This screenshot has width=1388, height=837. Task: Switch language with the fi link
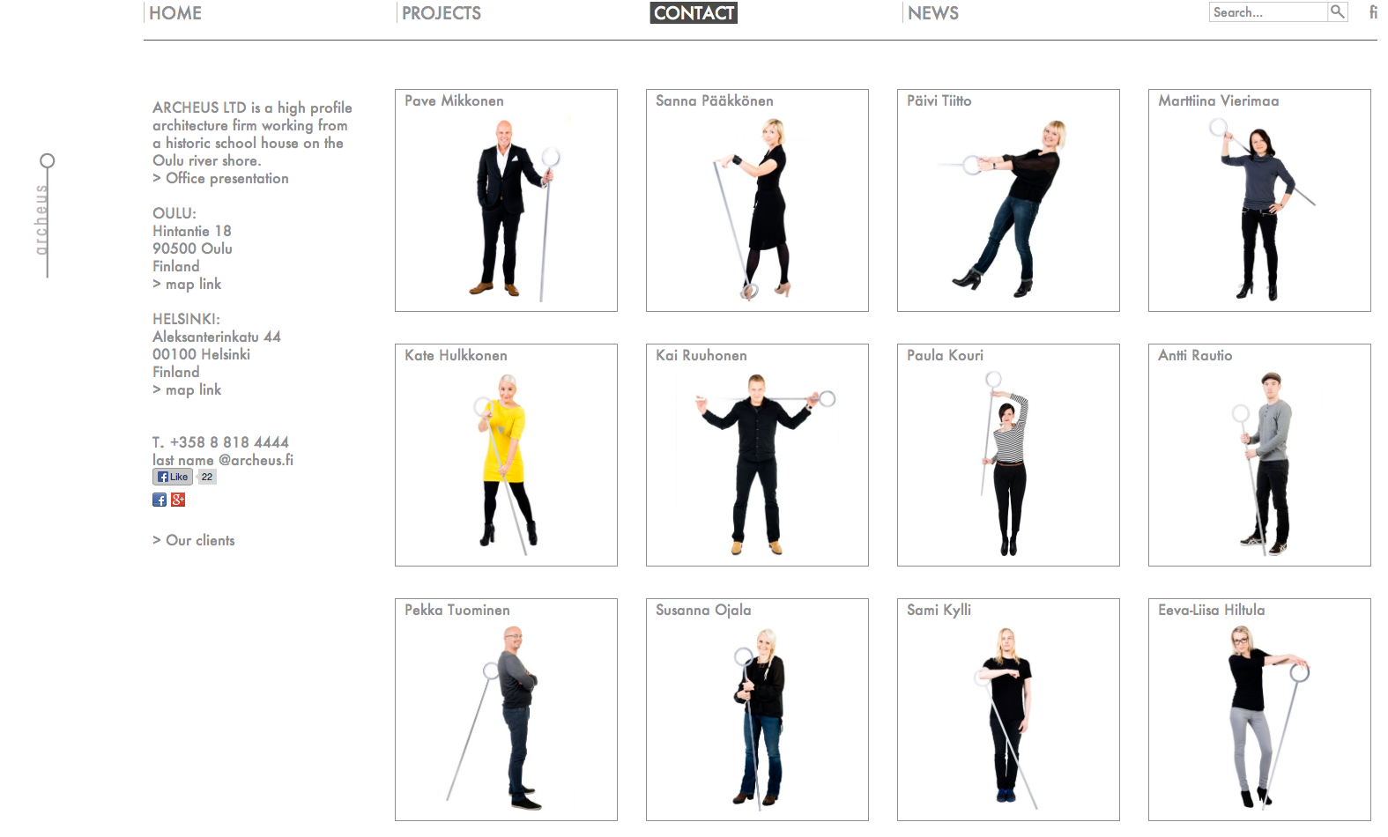(1373, 12)
